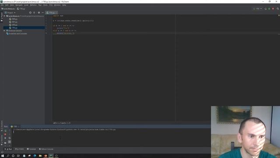Open the 1785 run configuration dropdown

click(x=257, y=9)
